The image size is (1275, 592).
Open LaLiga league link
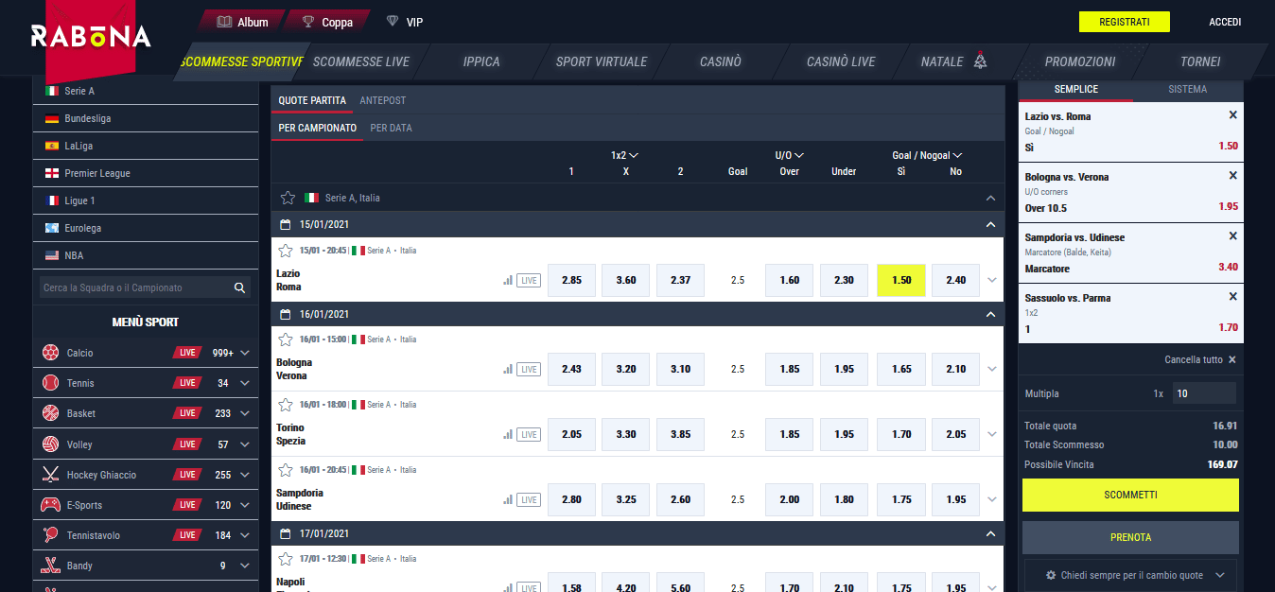click(x=146, y=146)
